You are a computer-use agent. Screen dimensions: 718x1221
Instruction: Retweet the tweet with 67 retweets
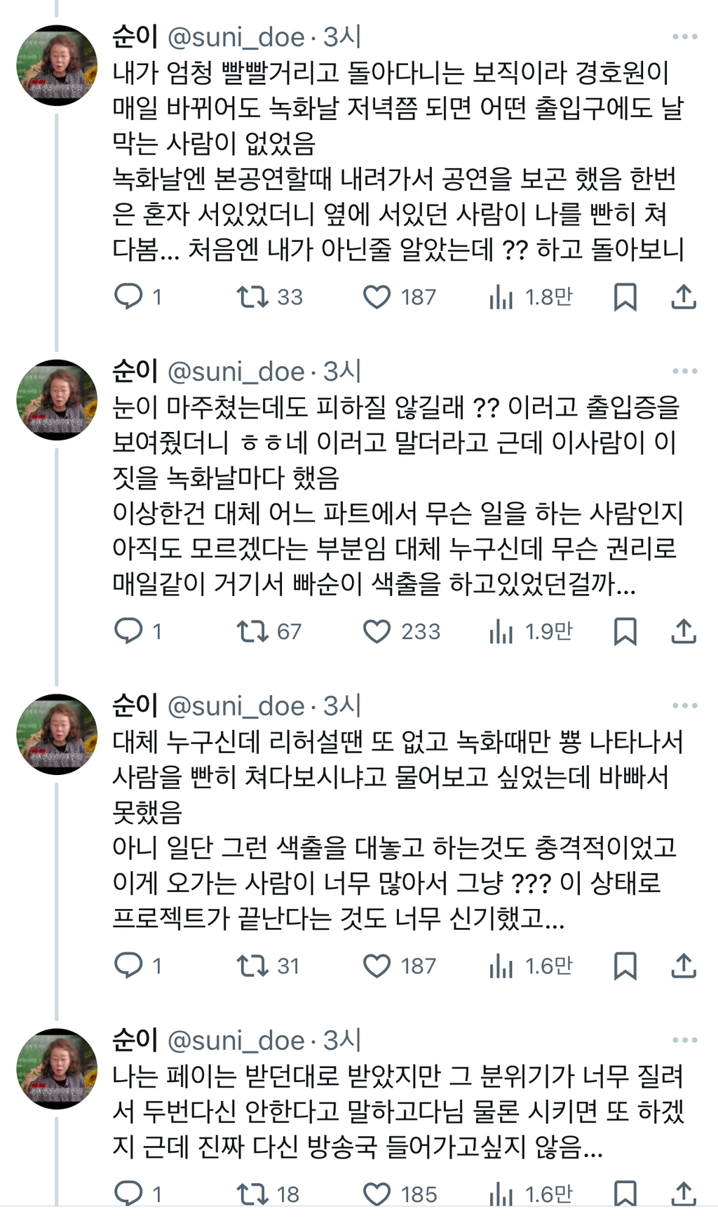pyautogui.click(x=252, y=632)
